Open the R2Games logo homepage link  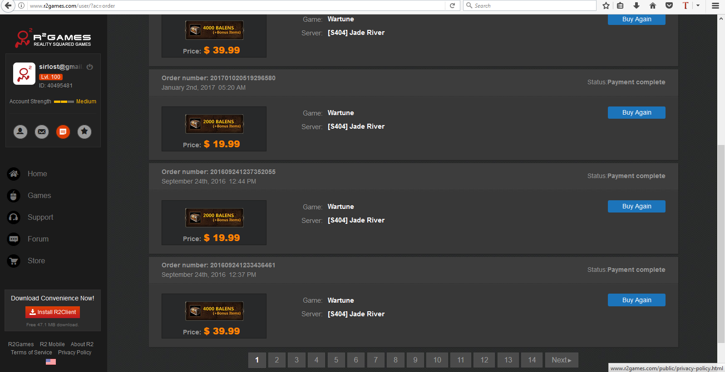coord(53,38)
